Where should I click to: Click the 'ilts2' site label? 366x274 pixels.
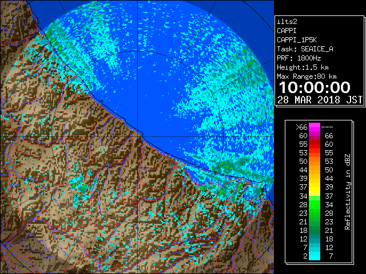287,22
